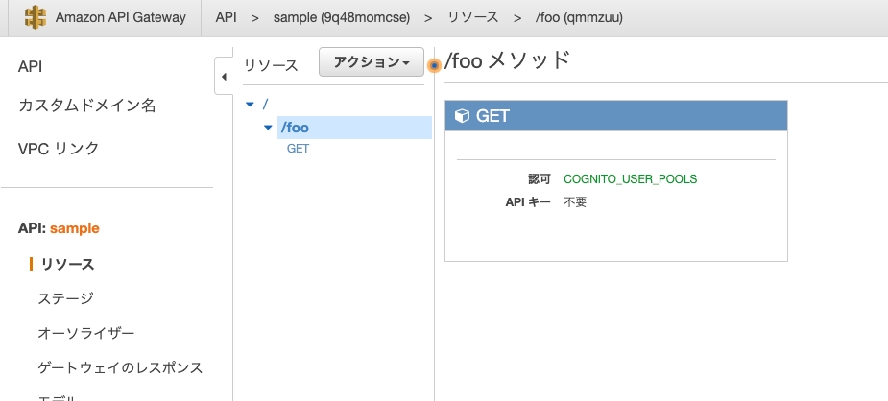The height and width of the screenshot is (401, 888).
Task: Select the /foo resource in tree
Action: pos(295,128)
